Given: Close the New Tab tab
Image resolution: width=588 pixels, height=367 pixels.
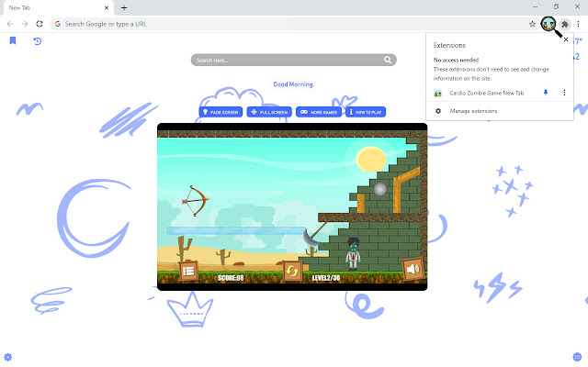Looking at the screenshot, I should coord(107,7).
